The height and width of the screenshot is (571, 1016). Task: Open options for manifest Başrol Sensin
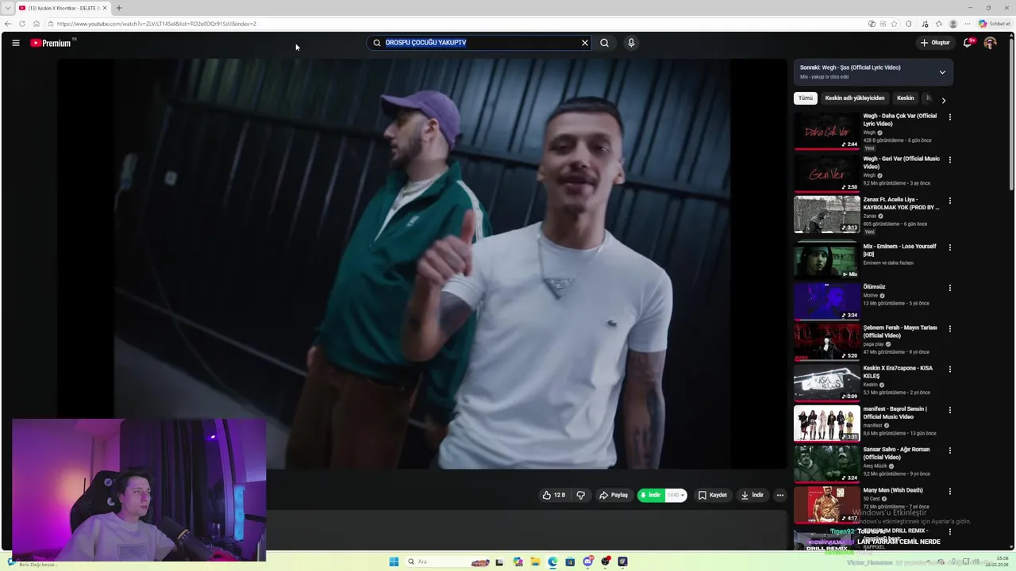tap(950, 410)
